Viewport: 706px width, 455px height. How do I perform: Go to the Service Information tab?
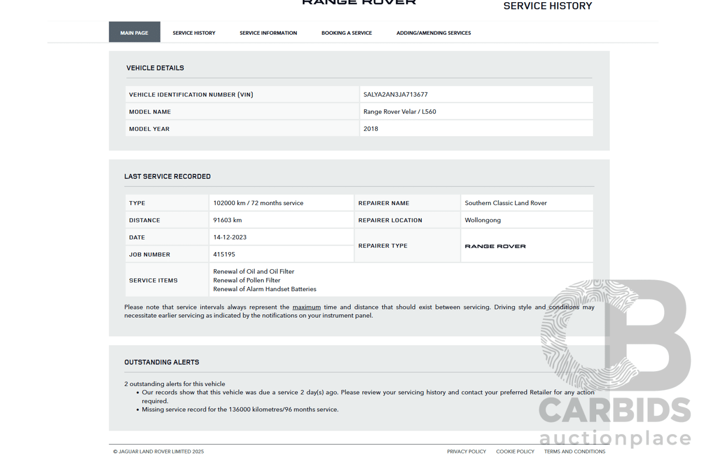pyautogui.click(x=268, y=33)
